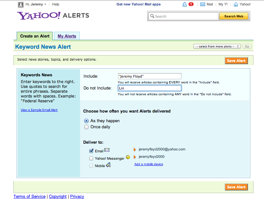The image size is (264, 220).
Task: Click the smiley icon by Yahoo! Messenger
Action: [x=128, y=157]
